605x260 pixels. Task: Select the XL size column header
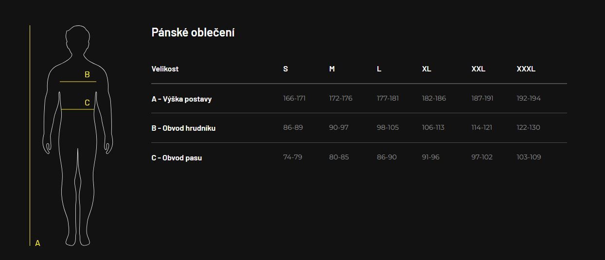[x=427, y=69]
